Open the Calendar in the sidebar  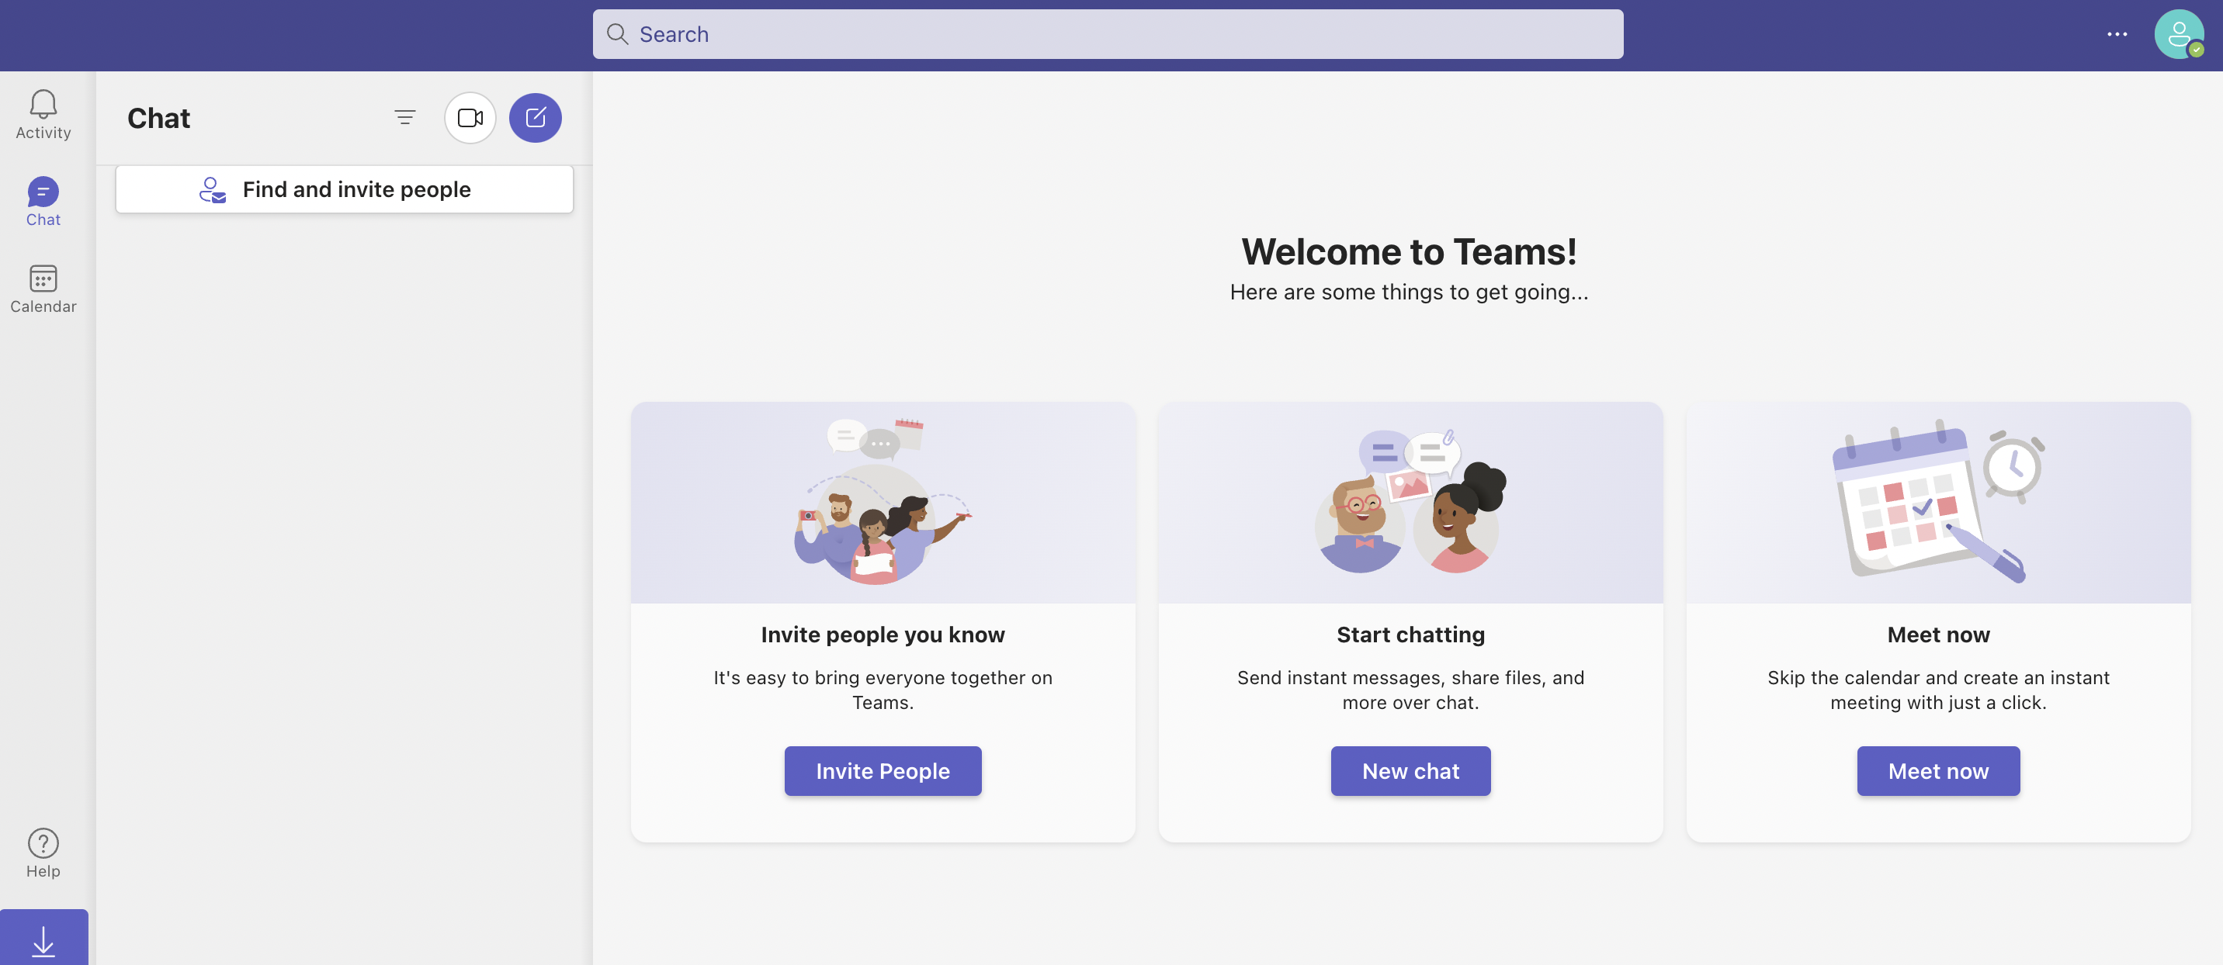(x=43, y=289)
